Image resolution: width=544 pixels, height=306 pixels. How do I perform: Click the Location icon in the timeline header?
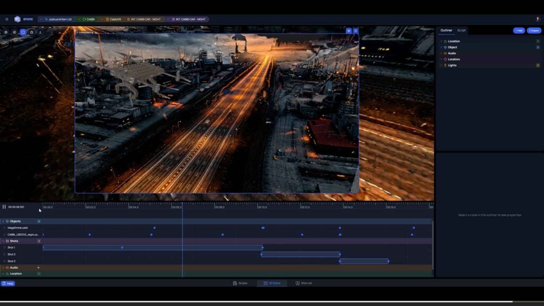tap(7, 274)
